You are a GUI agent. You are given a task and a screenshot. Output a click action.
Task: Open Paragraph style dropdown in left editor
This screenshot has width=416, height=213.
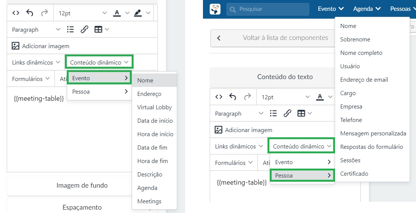36,29
